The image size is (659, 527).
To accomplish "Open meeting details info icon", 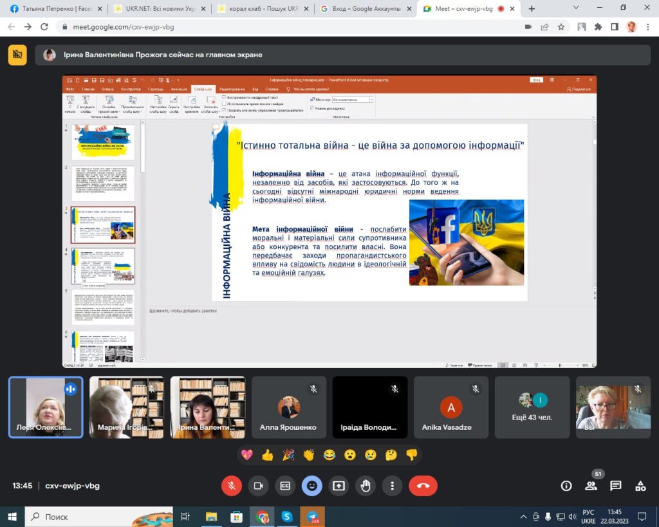I will 566,486.
